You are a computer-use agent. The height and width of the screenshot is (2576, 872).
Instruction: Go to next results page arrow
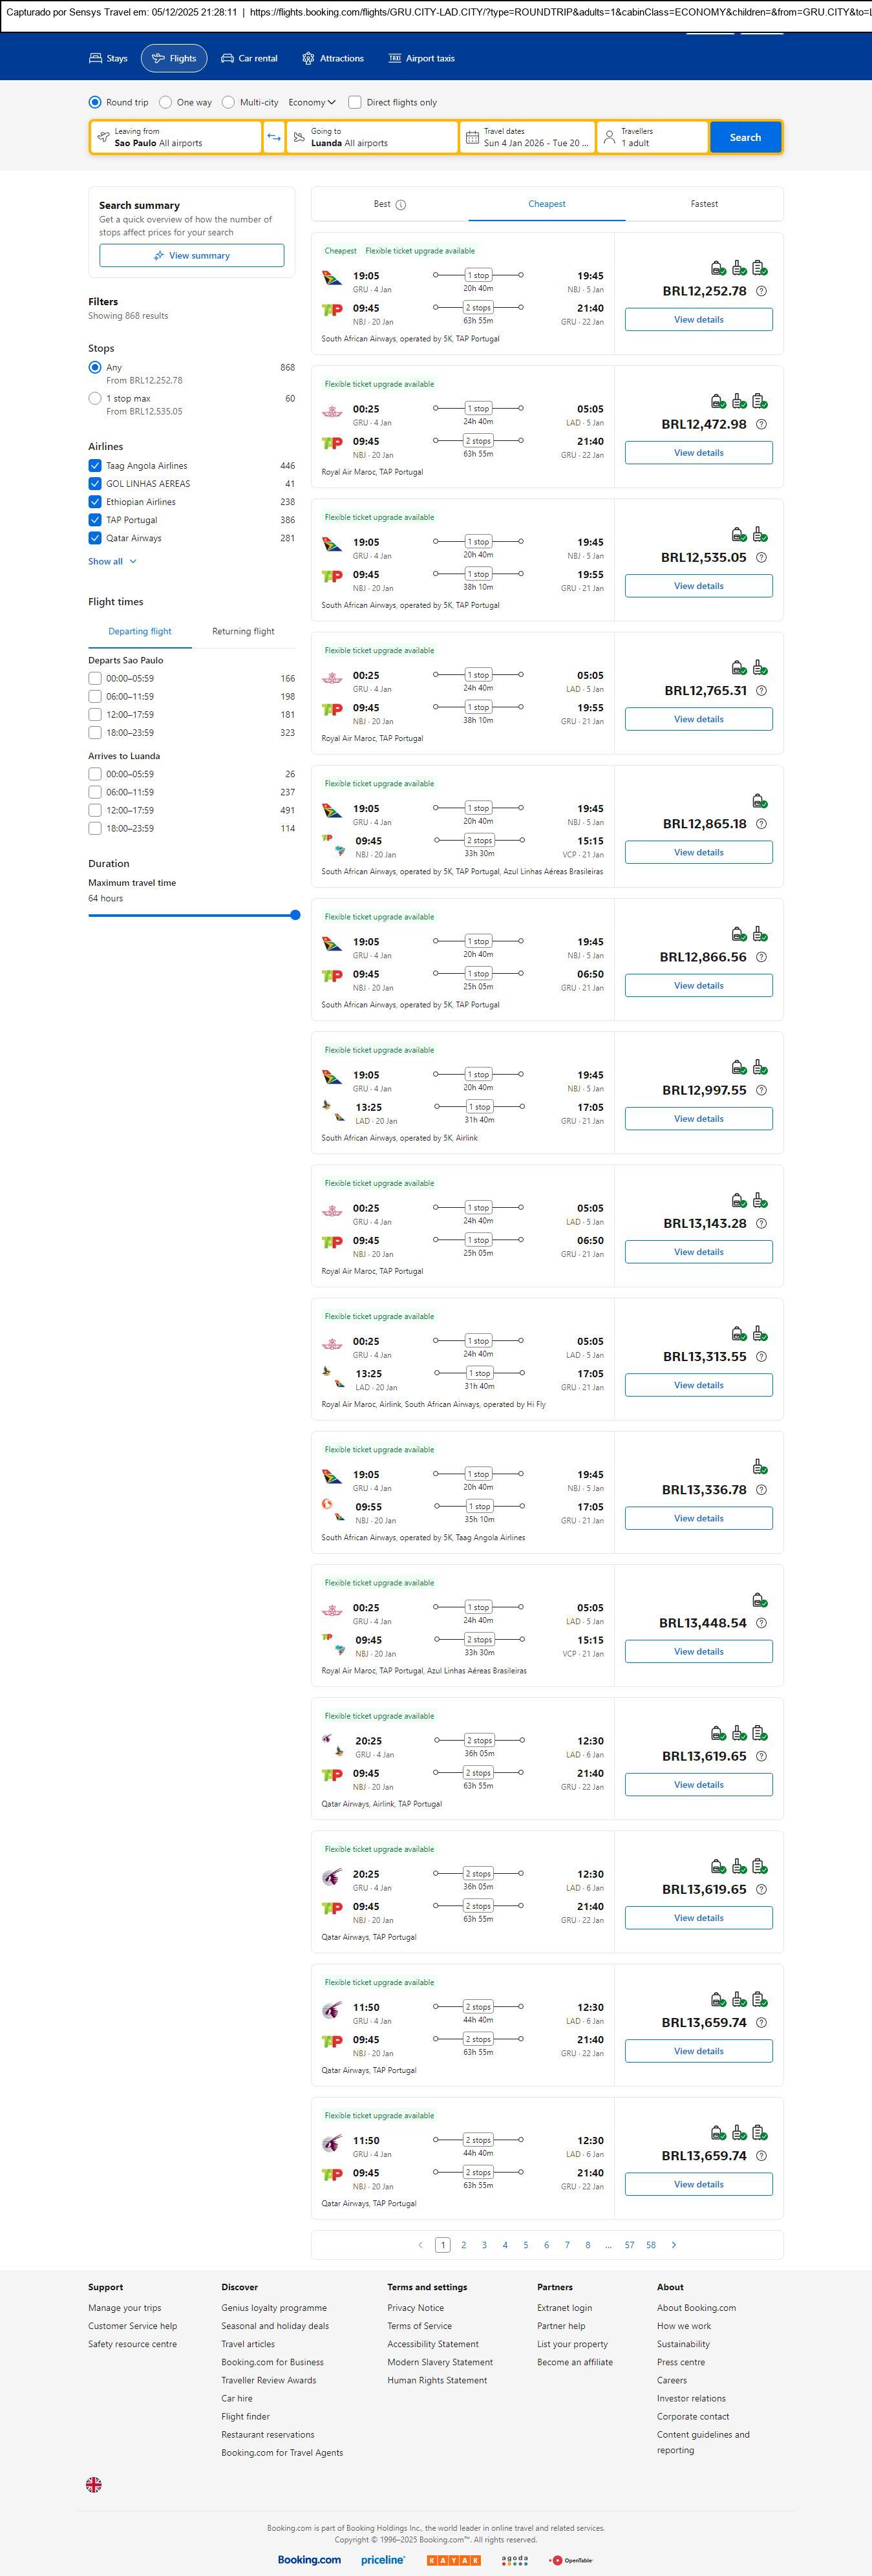coord(674,2245)
